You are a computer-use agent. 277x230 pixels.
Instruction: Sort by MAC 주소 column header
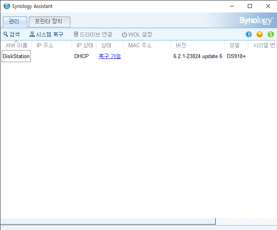[147, 45]
